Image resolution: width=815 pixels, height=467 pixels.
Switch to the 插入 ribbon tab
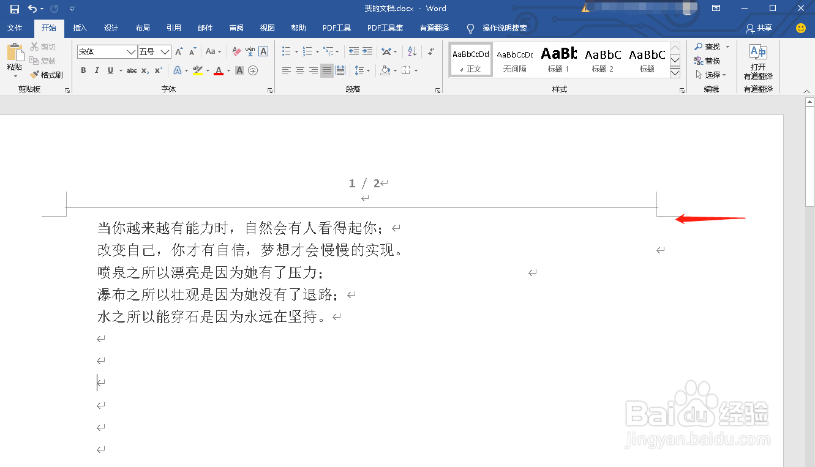tap(80, 28)
